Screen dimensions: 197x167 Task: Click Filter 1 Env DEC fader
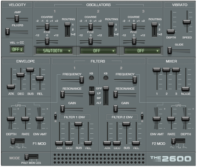pos(69,143)
